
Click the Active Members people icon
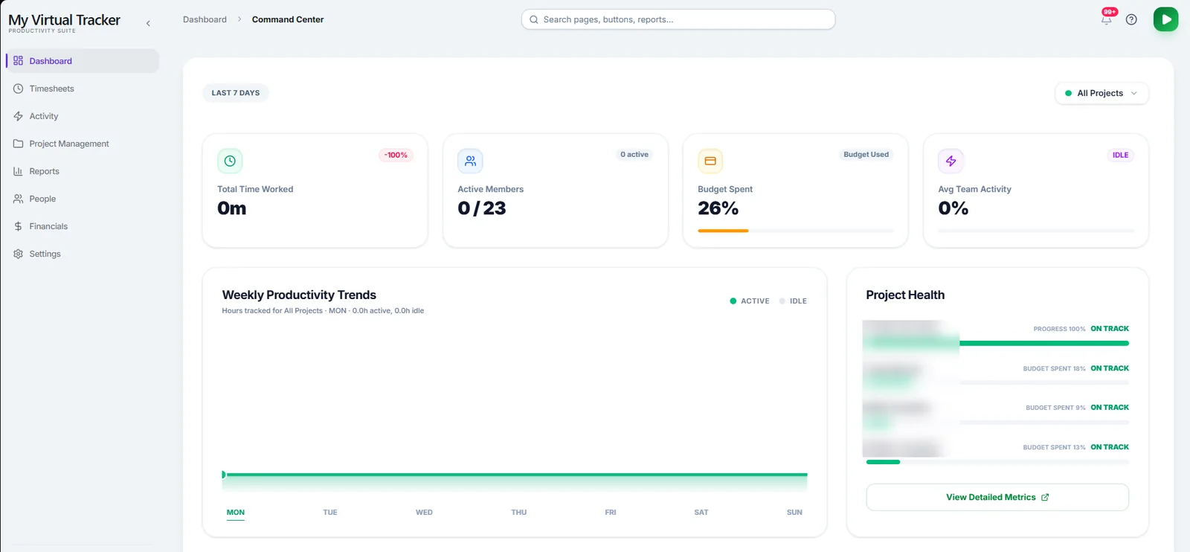pyautogui.click(x=470, y=161)
